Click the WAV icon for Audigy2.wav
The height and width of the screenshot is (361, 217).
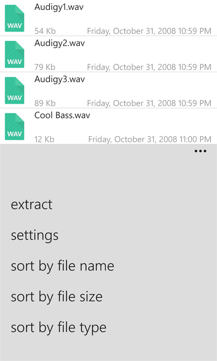[15, 54]
